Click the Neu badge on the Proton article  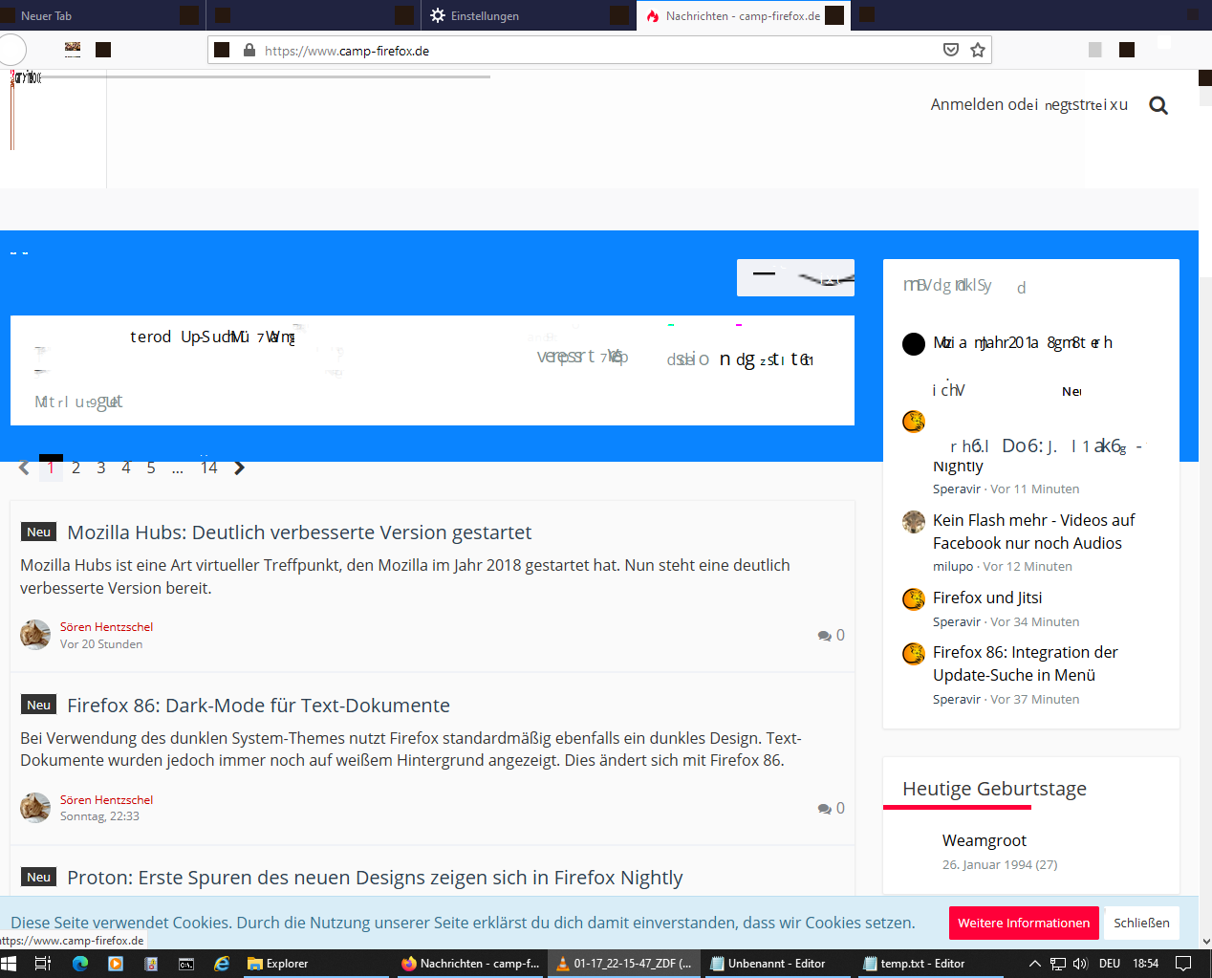click(38, 877)
